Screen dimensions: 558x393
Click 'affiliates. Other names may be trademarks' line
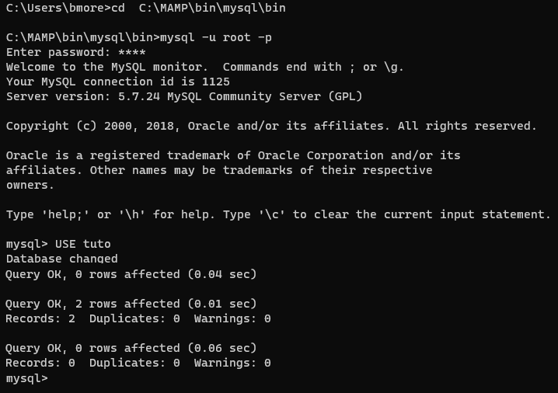pyautogui.click(x=219, y=170)
